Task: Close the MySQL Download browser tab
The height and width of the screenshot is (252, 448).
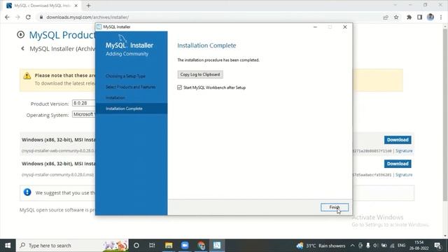Action: click(x=76, y=6)
